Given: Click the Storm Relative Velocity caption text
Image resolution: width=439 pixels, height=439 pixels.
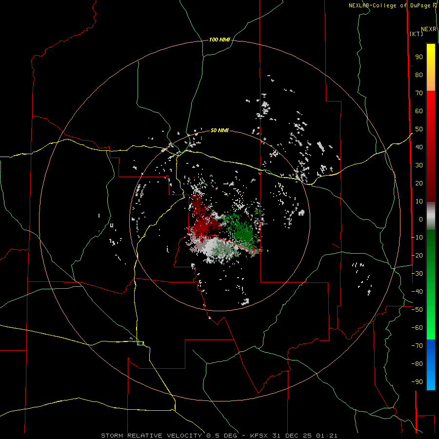Looking at the screenshot, I should (x=219, y=436).
